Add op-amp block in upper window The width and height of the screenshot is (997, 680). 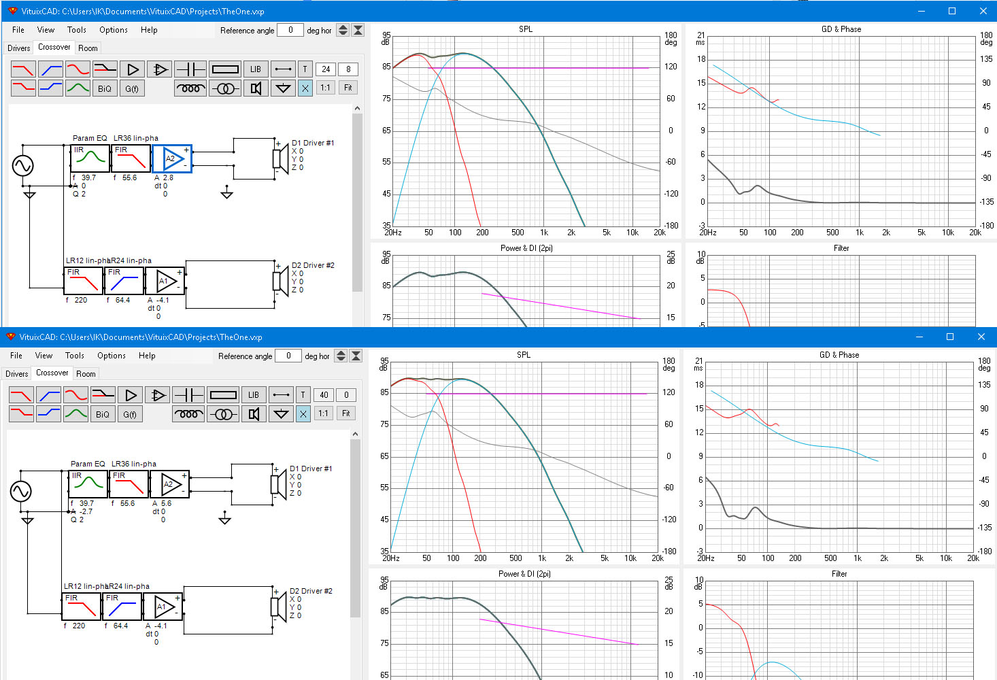(x=160, y=69)
